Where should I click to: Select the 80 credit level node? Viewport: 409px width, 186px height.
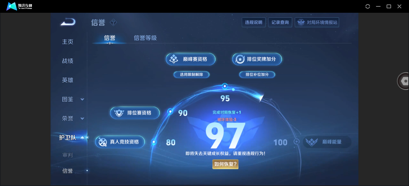(x=154, y=142)
